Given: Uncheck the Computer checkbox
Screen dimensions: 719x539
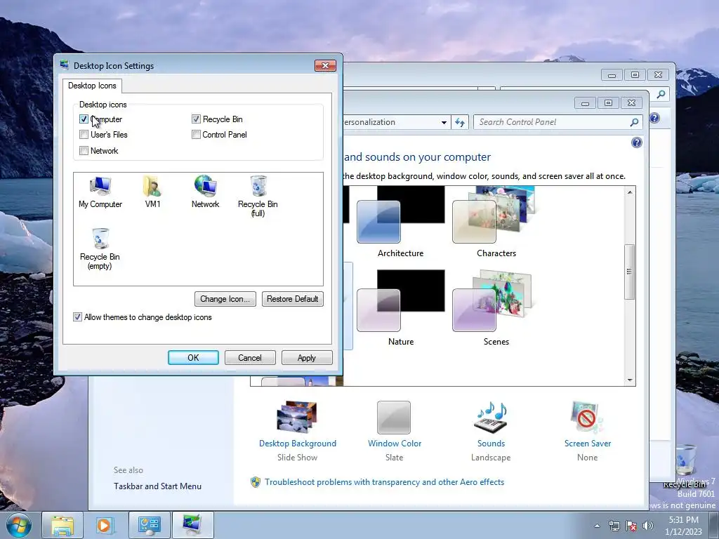Looking at the screenshot, I should tap(84, 119).
